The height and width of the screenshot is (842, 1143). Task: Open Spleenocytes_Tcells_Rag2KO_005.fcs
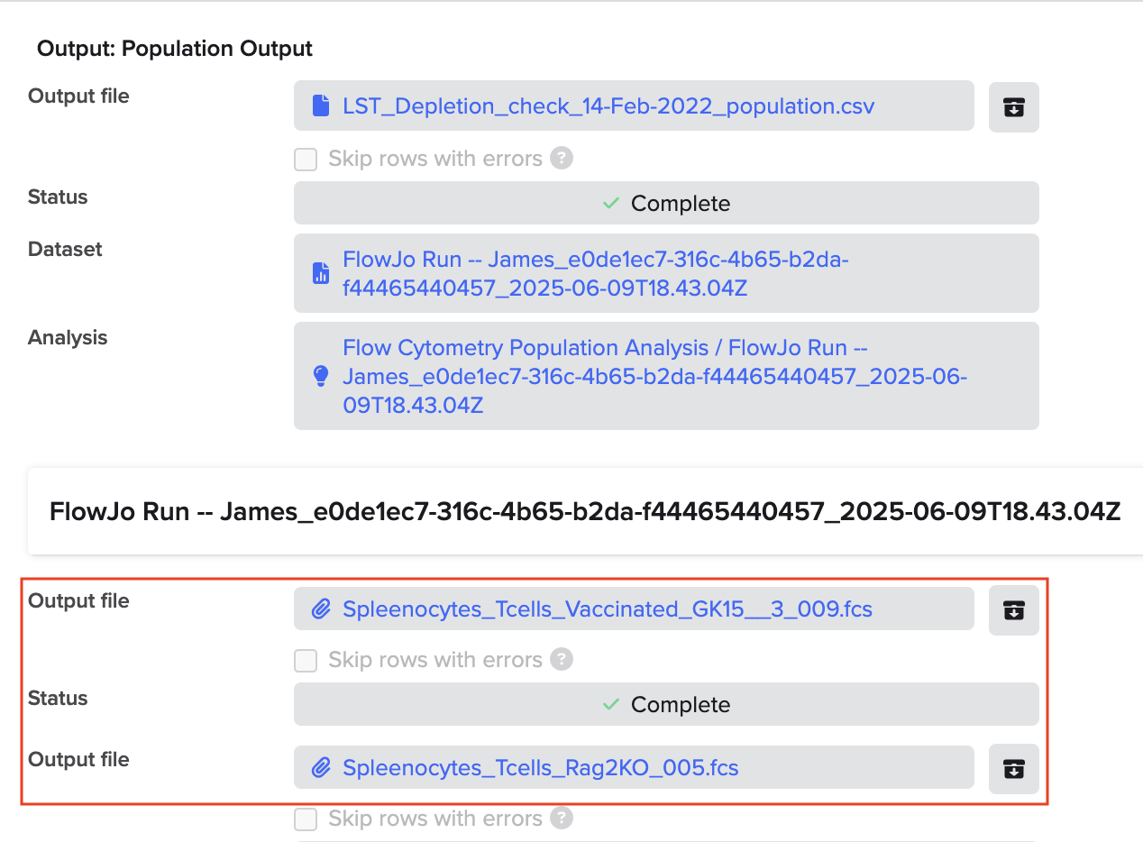[541, 768]
